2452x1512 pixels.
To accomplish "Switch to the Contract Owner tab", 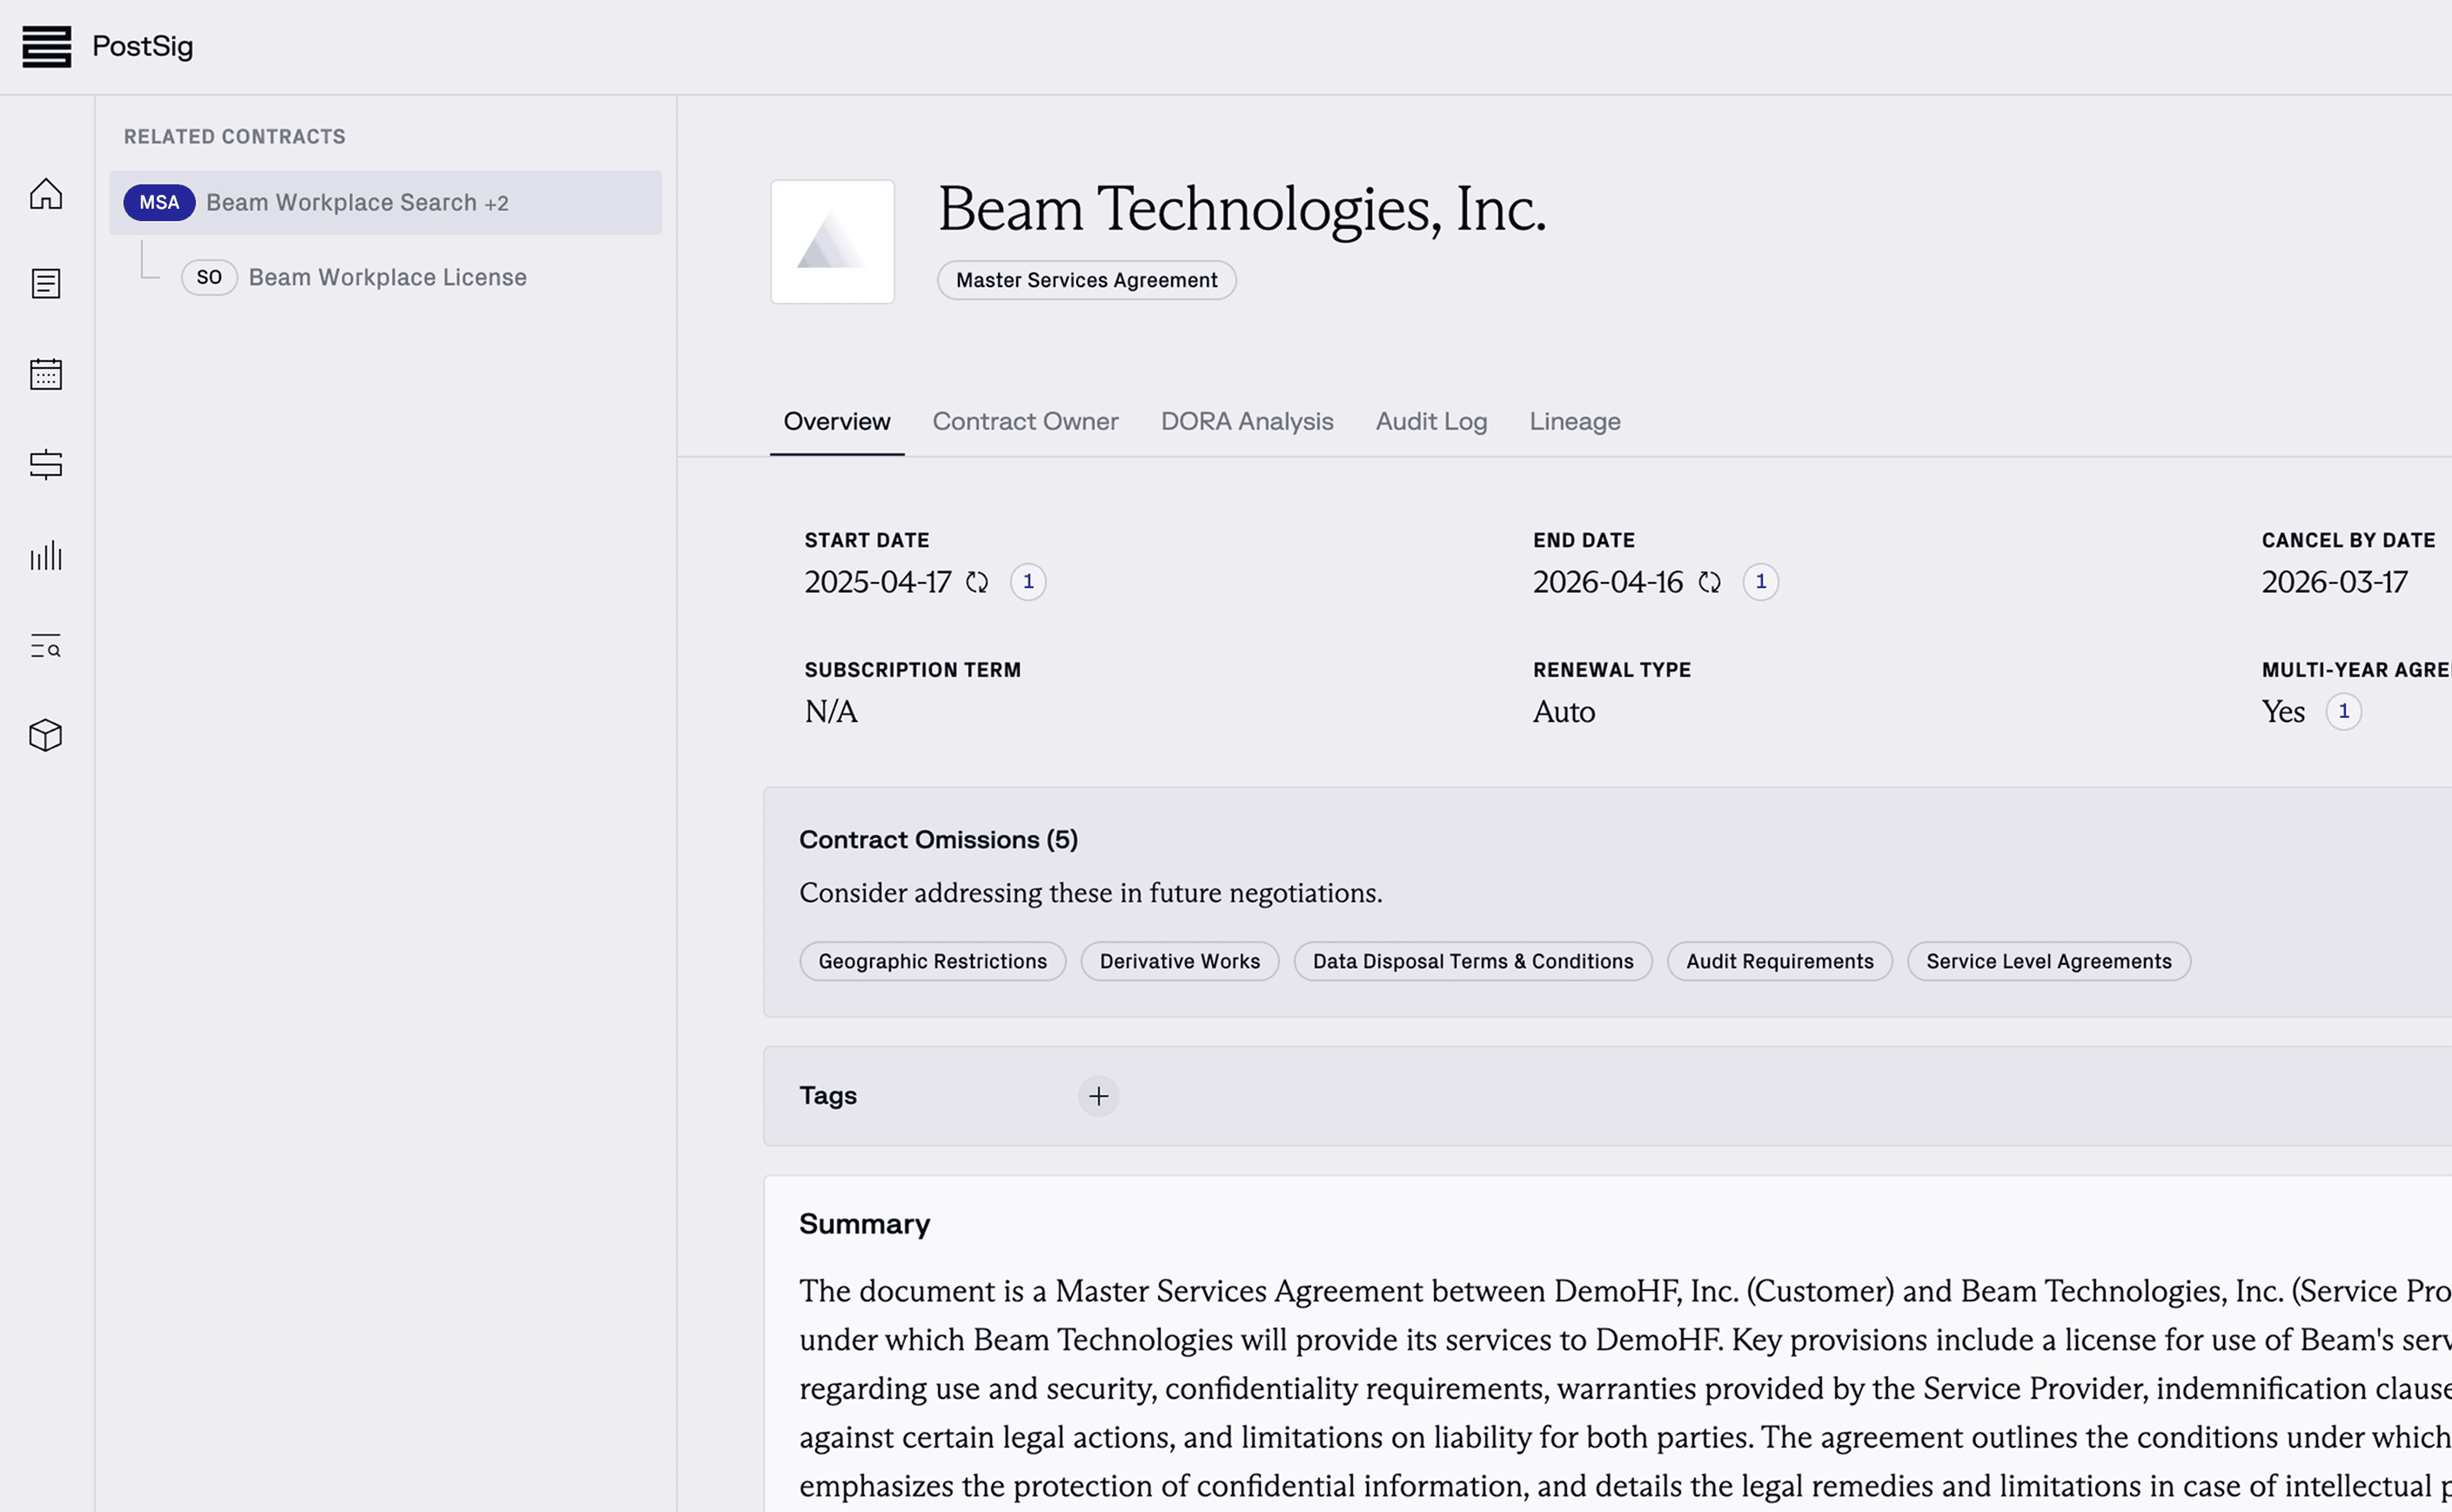I will click(1025, 422).
